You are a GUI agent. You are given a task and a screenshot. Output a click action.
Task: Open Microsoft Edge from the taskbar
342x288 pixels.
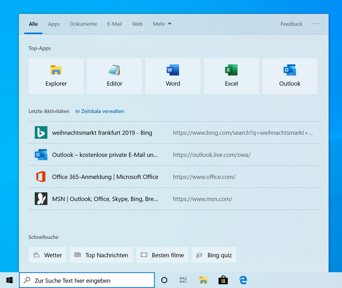pos(243,280)
